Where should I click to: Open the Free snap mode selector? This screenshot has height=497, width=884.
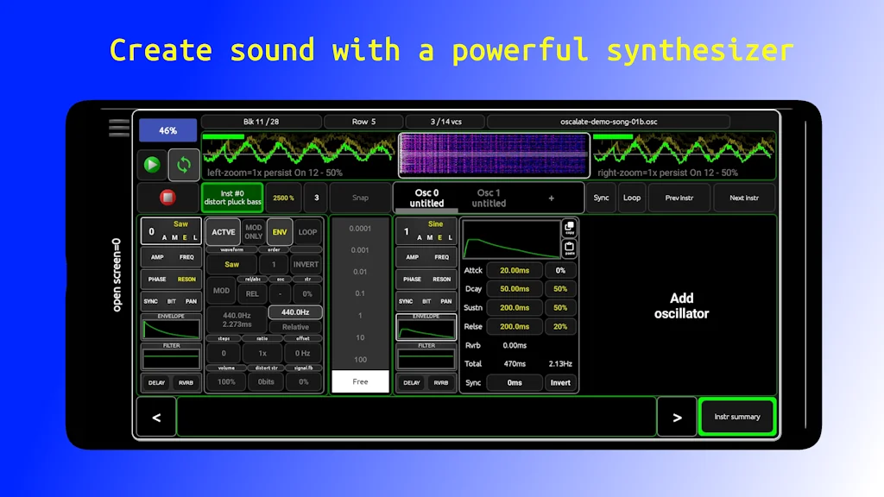tap(359, 381)
